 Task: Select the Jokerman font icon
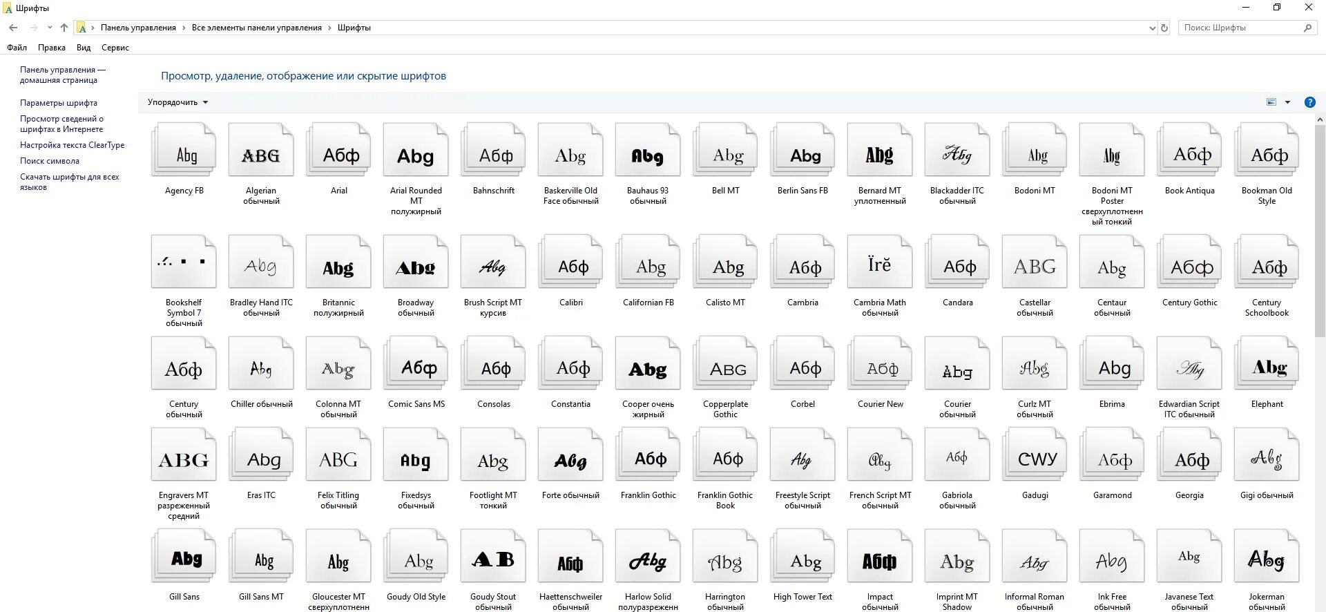[1267, 556]
